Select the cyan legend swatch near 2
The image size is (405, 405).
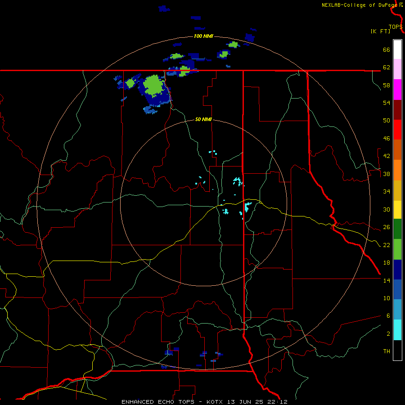[397, 330]
